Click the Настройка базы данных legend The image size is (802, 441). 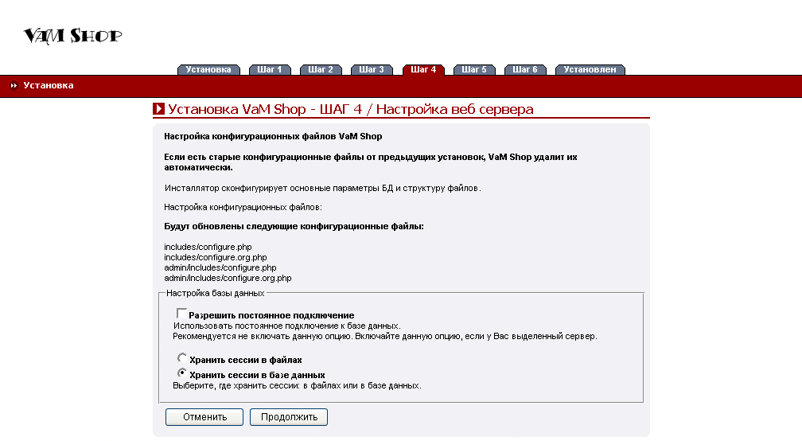216,293
